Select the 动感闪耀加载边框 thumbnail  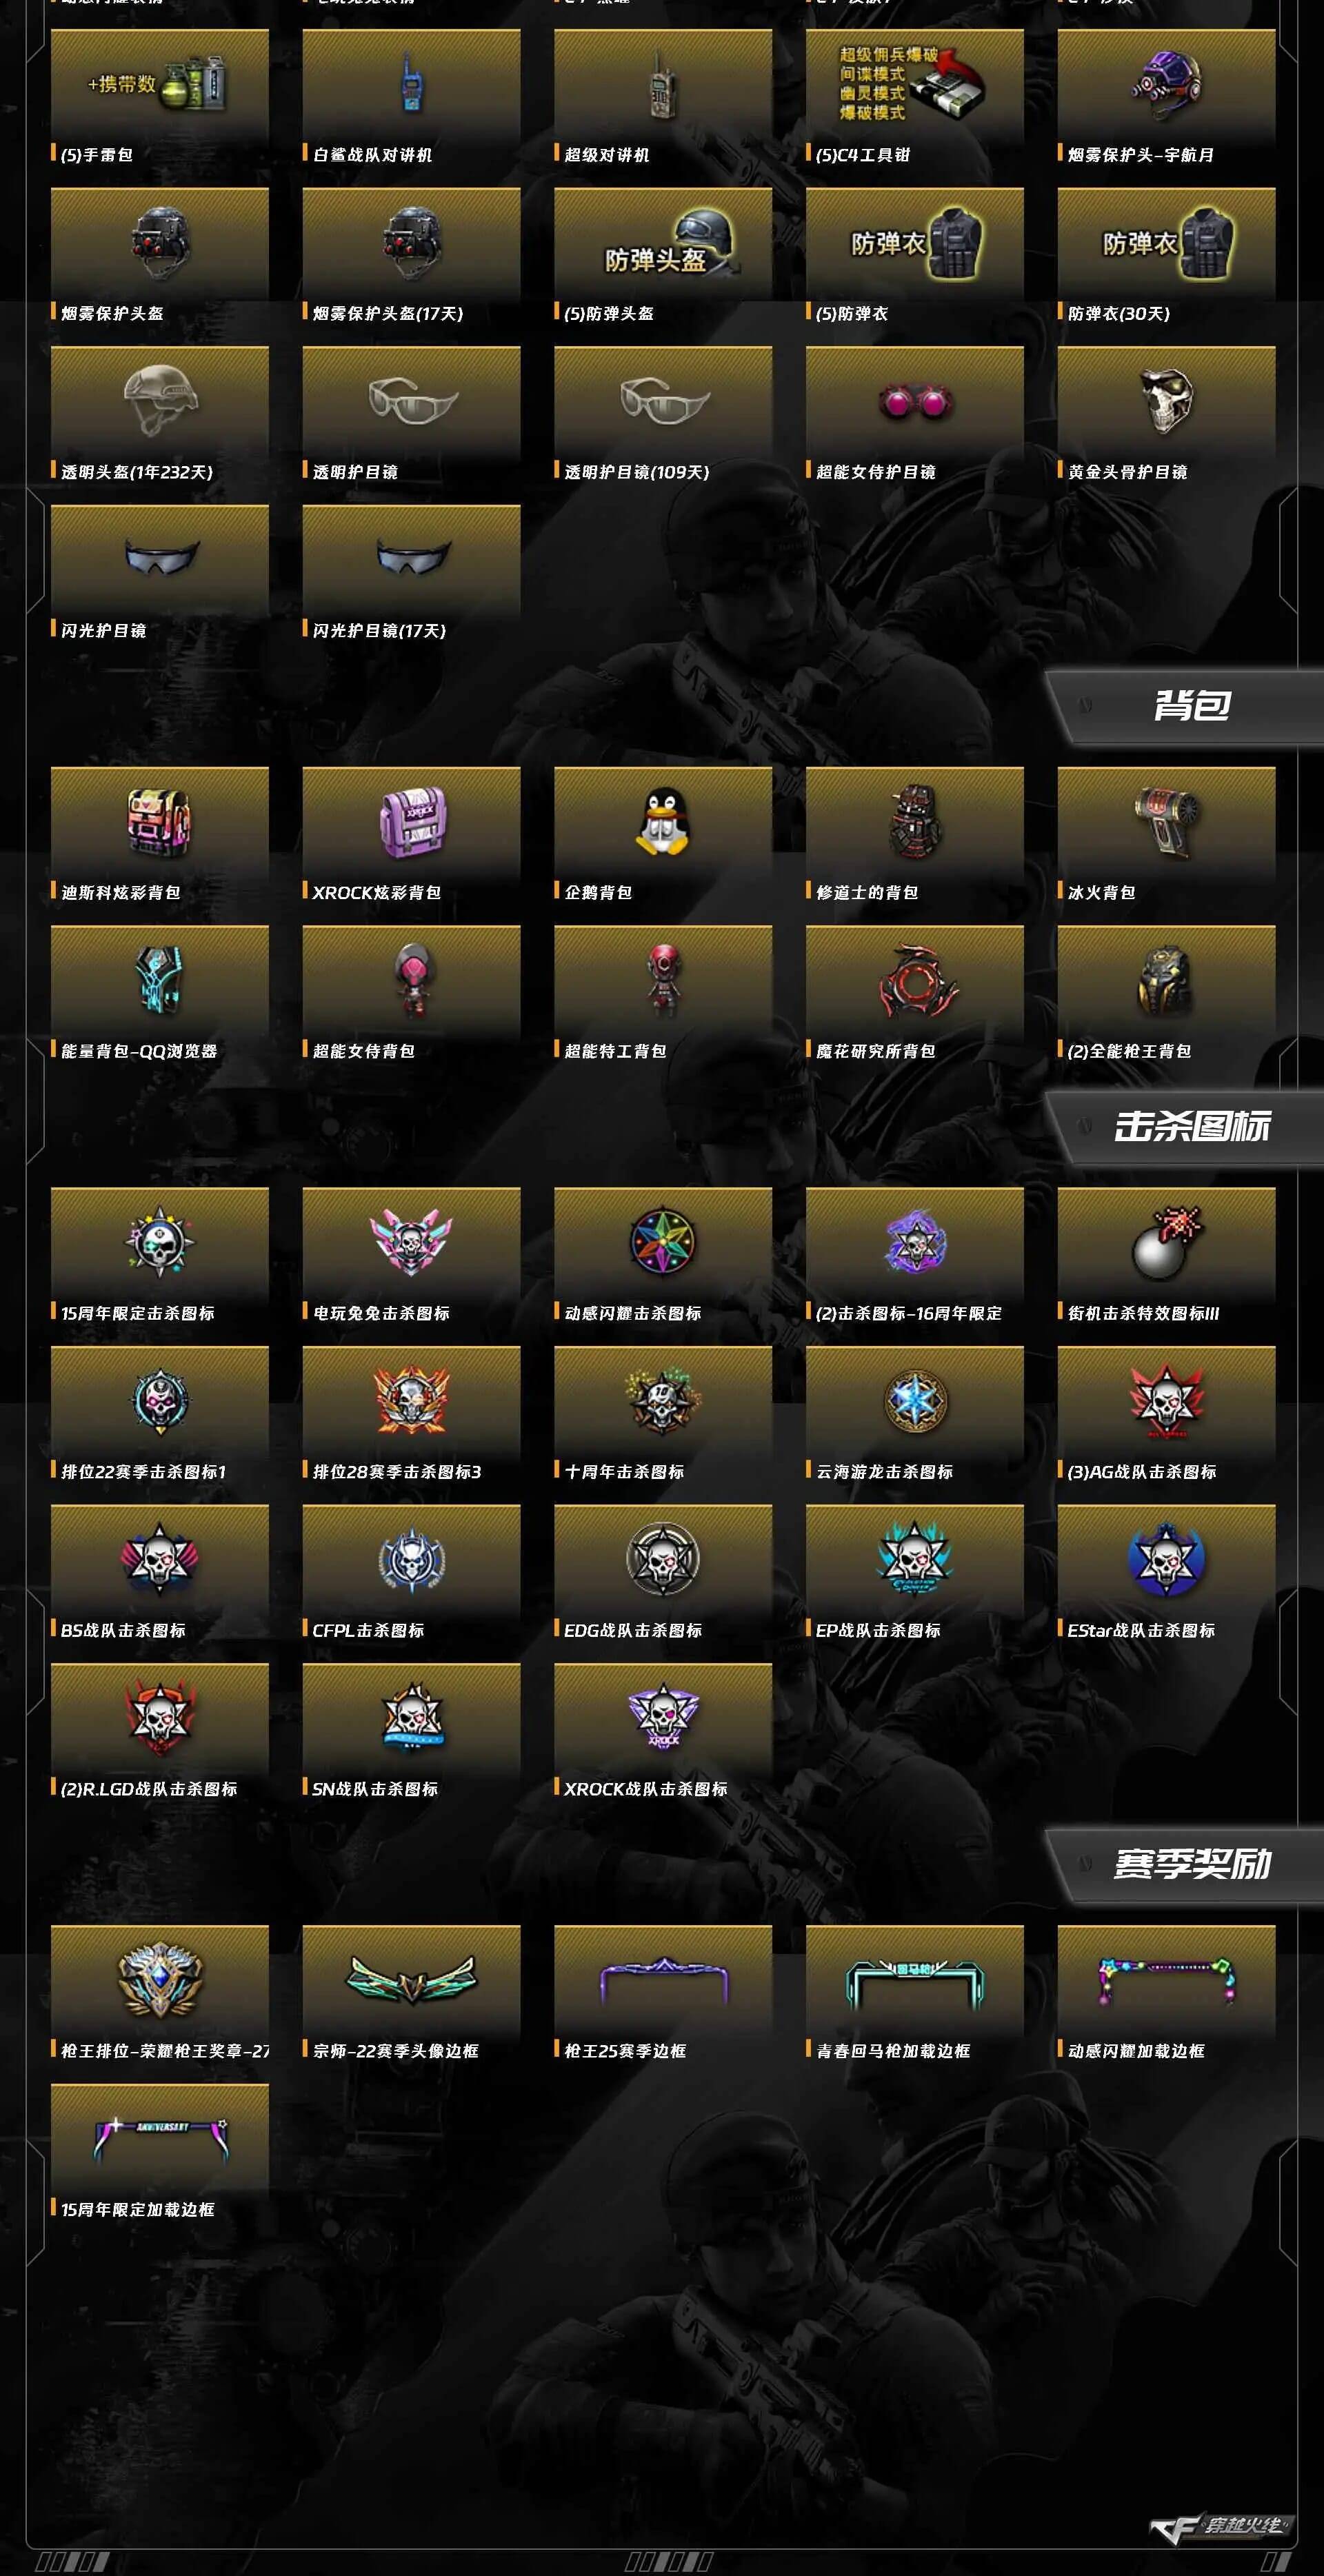click(x=1166, y=1982)
